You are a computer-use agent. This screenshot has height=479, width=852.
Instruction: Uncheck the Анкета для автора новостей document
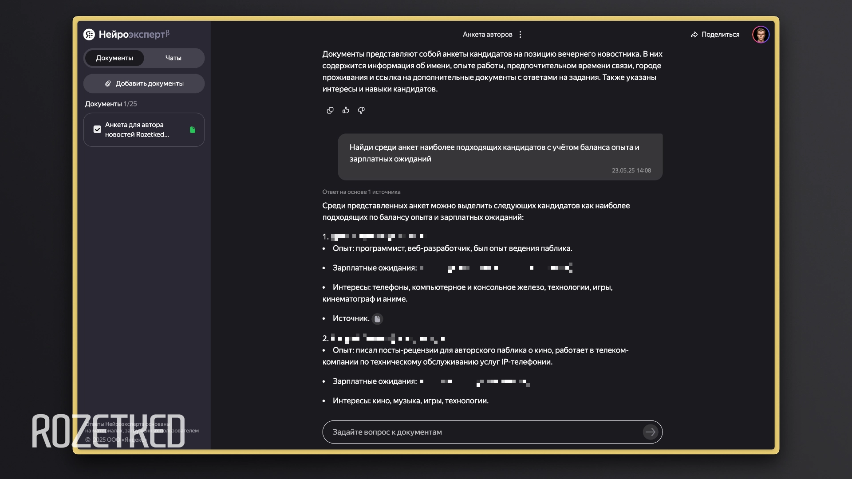pyautogui.click(x=97, y=130)
